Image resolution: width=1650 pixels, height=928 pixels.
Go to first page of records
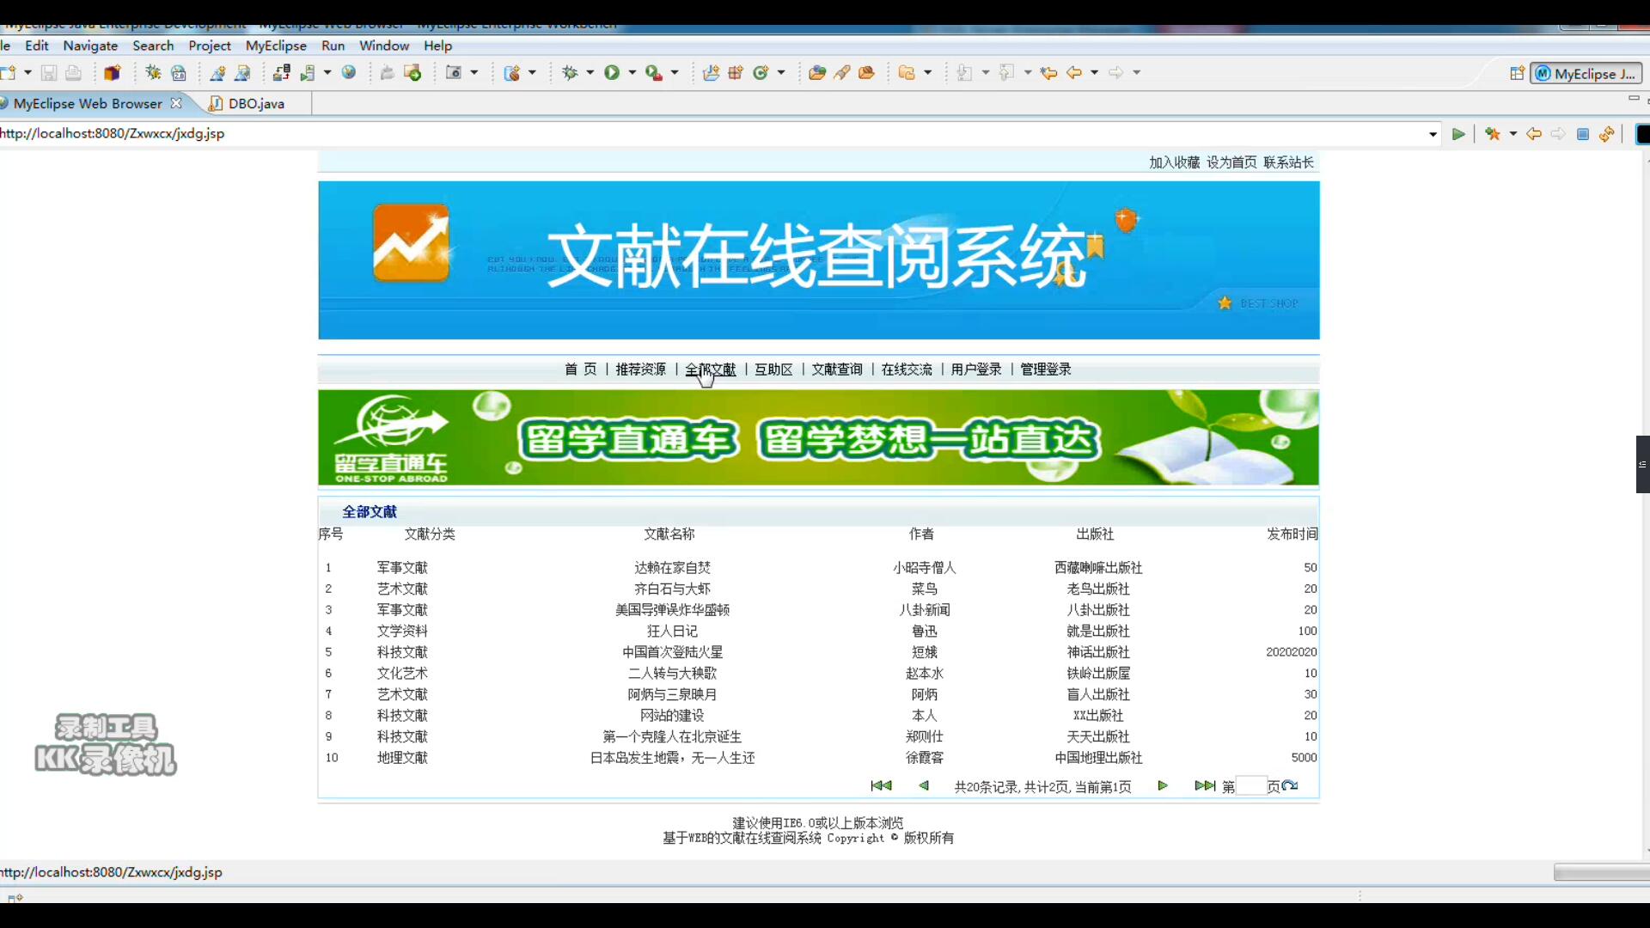[881, 785]
